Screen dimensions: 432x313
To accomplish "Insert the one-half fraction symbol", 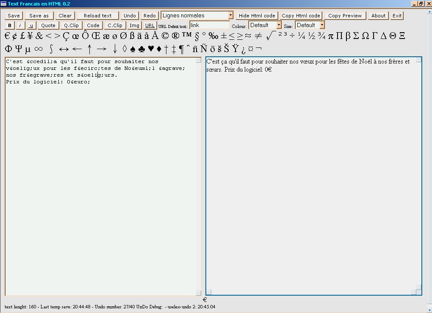I will pos(312,36).
